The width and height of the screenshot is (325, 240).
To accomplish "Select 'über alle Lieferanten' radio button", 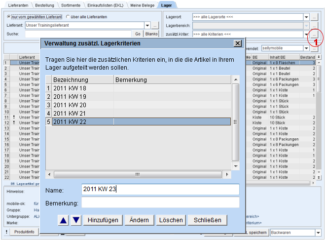I will 68,17.
